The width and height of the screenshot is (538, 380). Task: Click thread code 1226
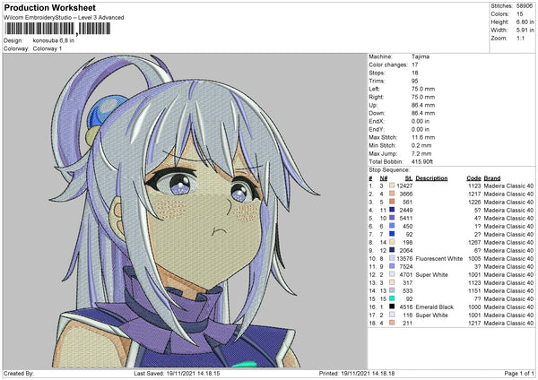[474, 202]
